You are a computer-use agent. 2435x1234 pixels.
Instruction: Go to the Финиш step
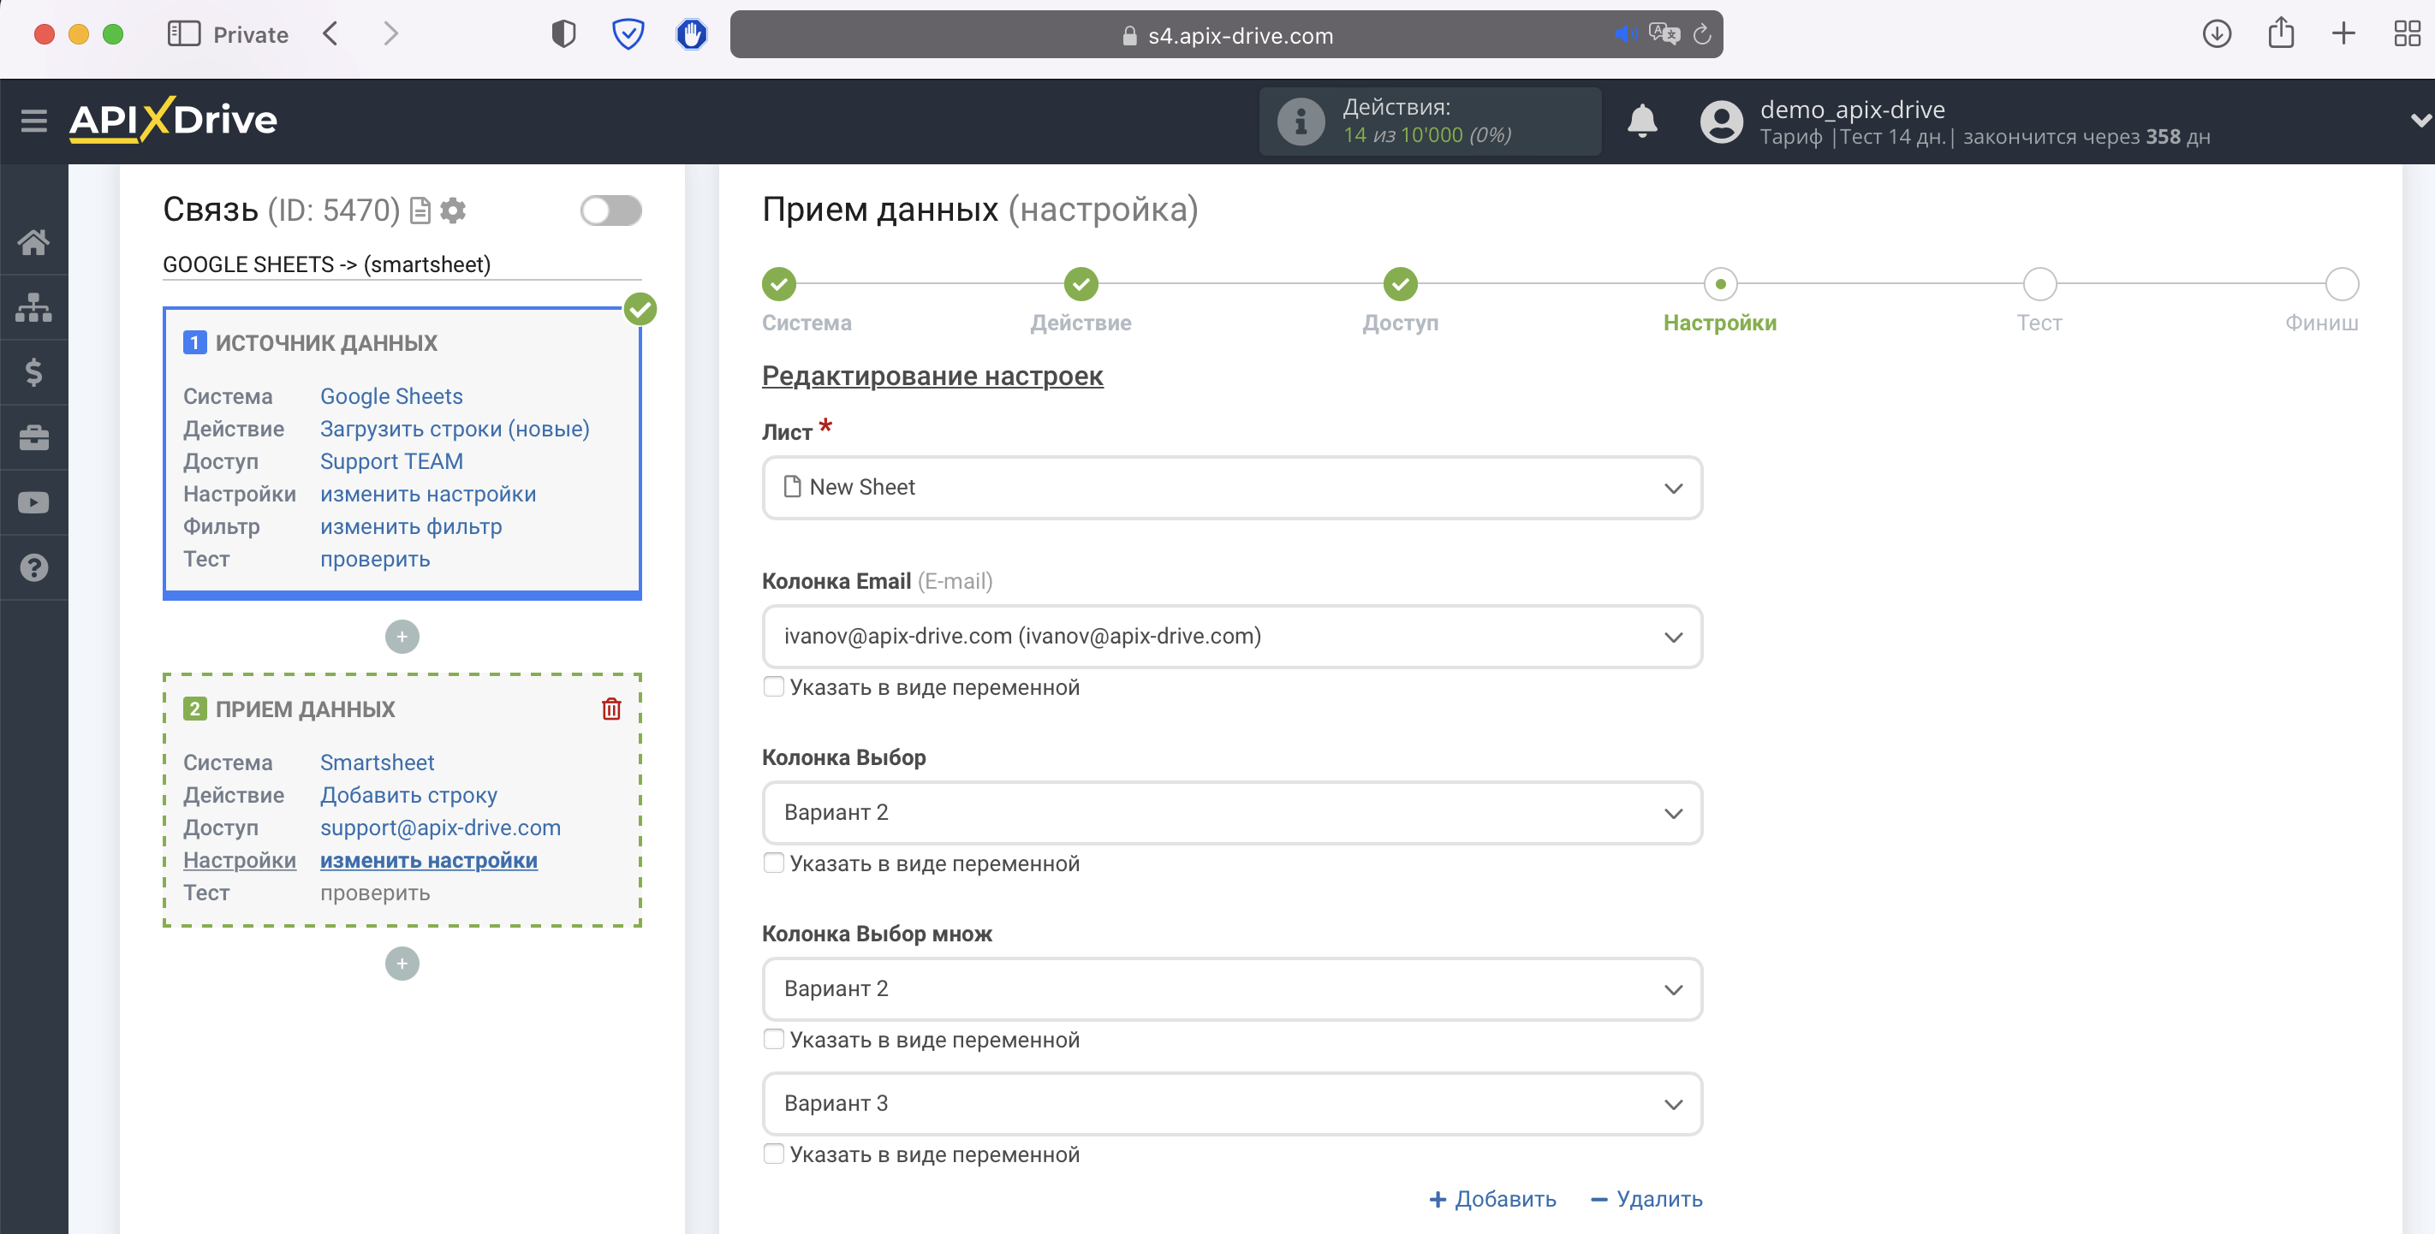tap(2342, 283)
